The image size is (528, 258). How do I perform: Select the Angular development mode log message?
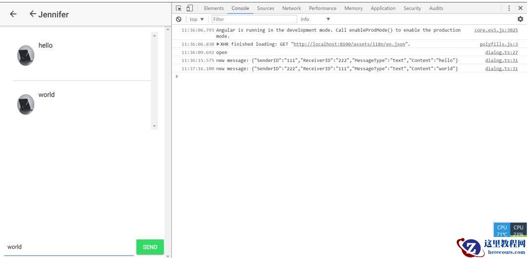coord(338,33)
